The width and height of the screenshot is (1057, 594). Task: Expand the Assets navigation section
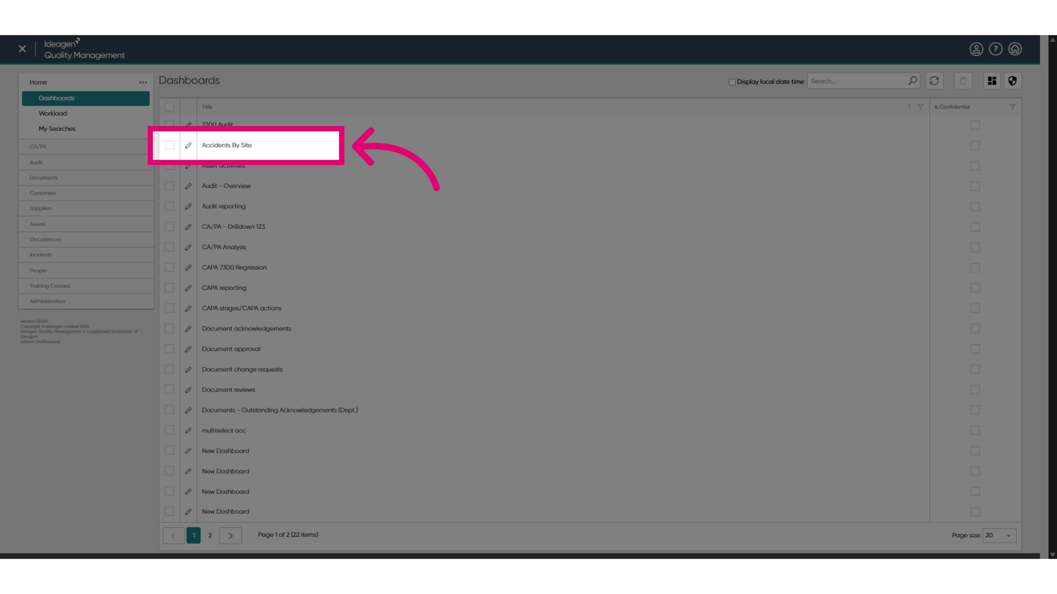click(86, 224)
